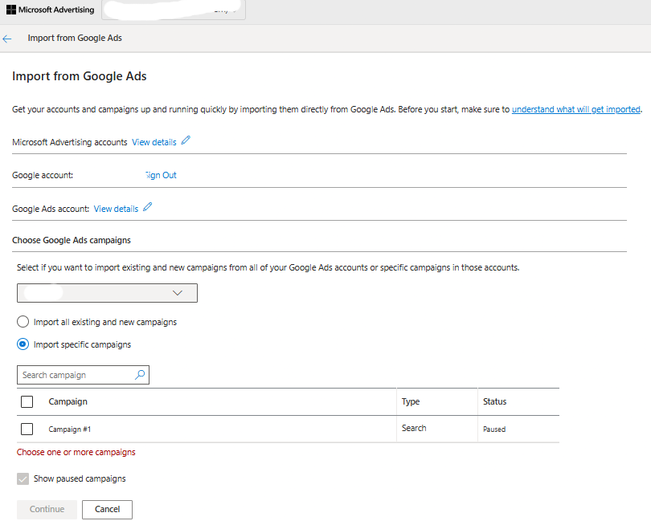The image size is (651, 521).
Task: View details for Microsoft Advertising accounts
Action: click(x=154, y=142)
